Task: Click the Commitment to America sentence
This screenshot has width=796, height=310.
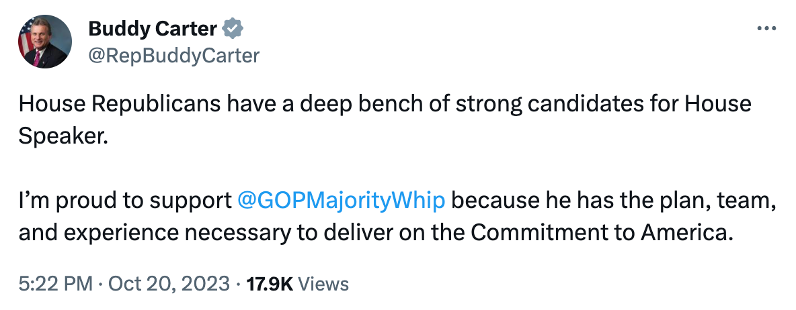Action: coord(373,232)
